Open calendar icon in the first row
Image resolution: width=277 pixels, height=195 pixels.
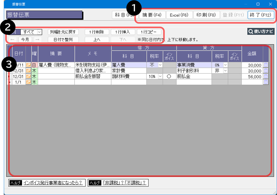(29, 65)
